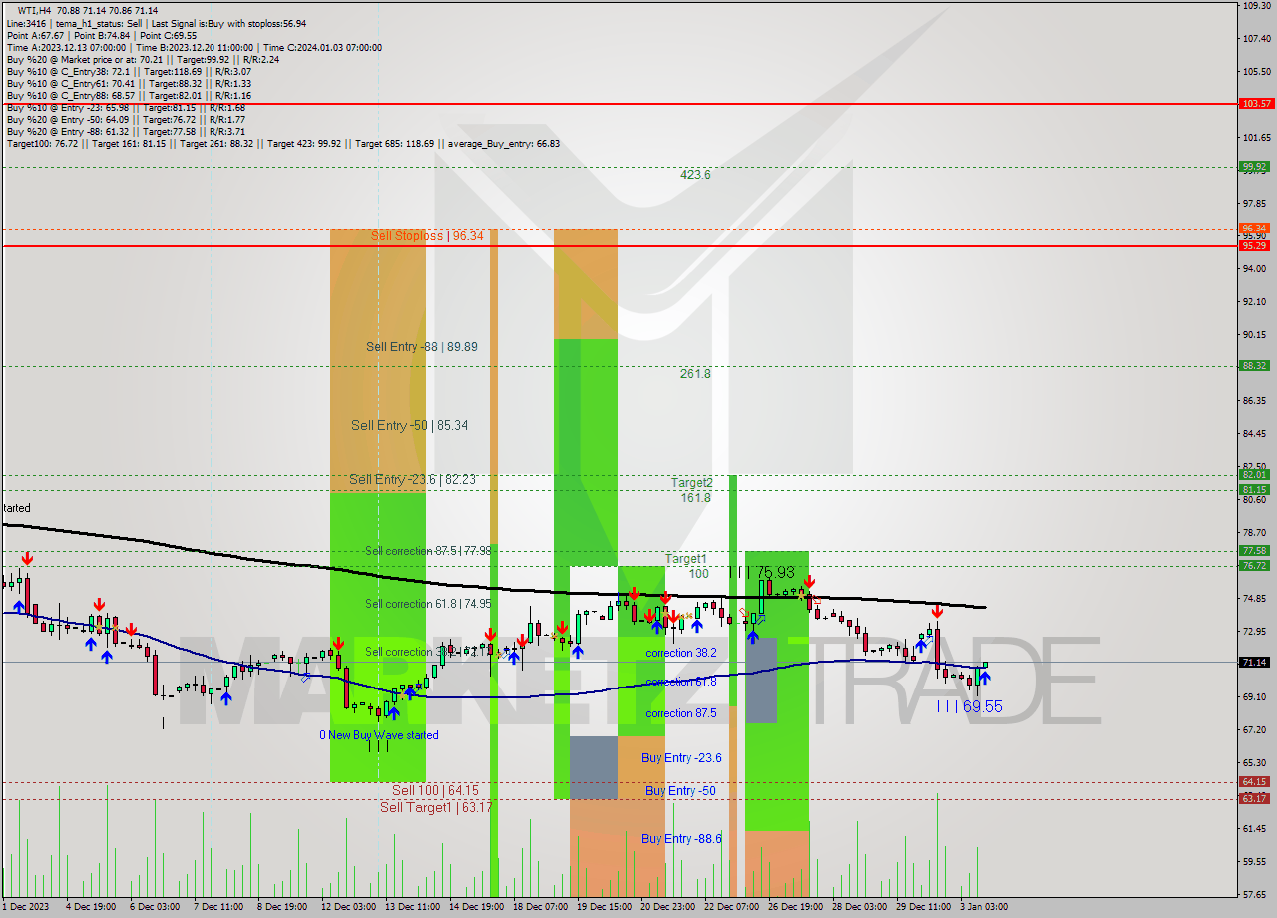Click the red 63.17 price tag

coord(1254,798)
